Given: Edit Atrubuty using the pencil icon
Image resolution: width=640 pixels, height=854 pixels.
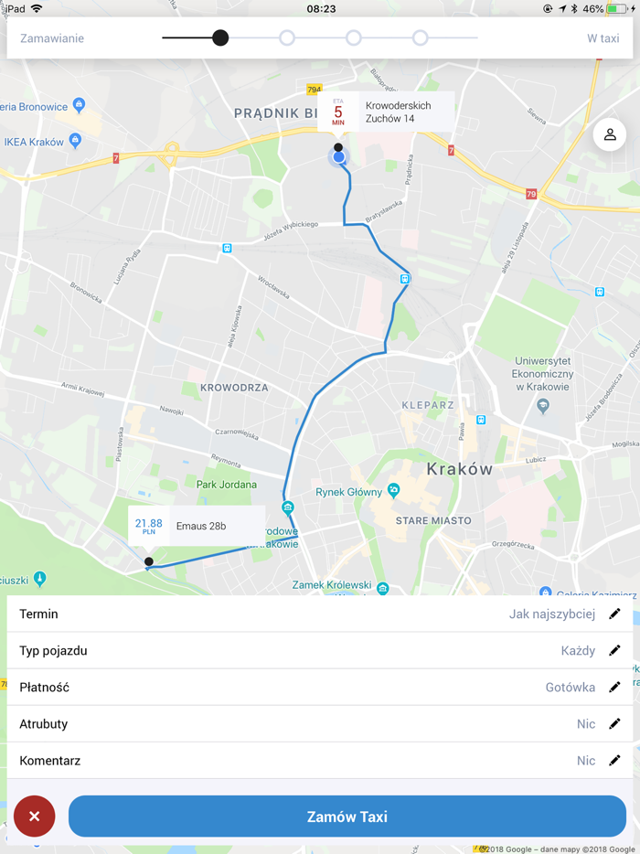Looking at the screenshot, I should pos(614,723).
